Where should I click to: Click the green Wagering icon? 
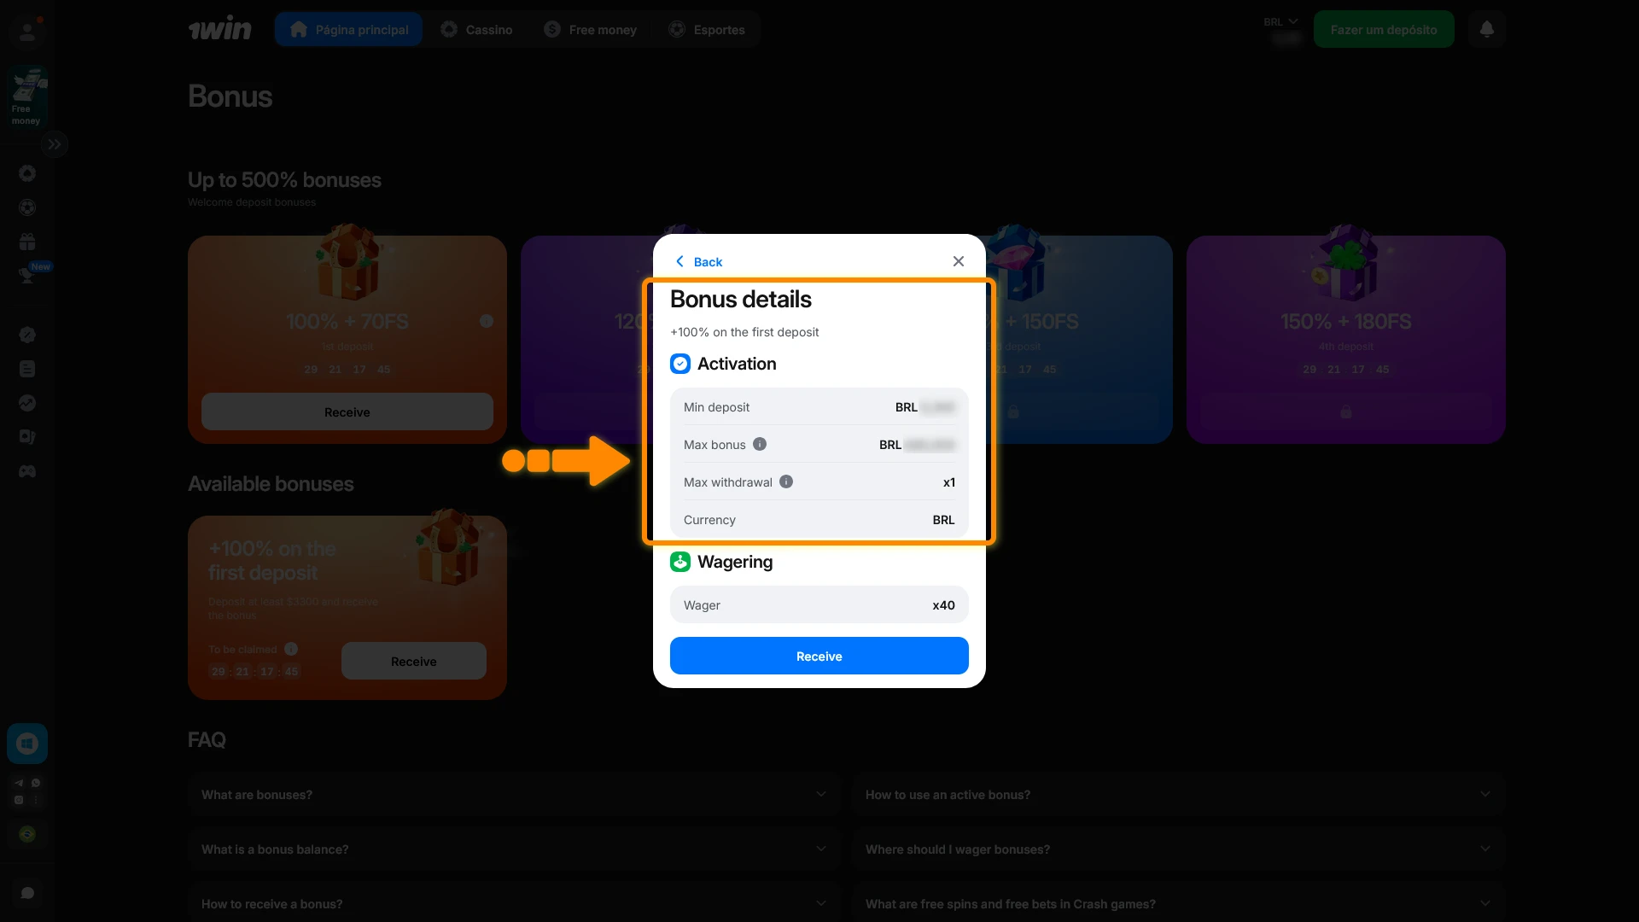point(680,562)
